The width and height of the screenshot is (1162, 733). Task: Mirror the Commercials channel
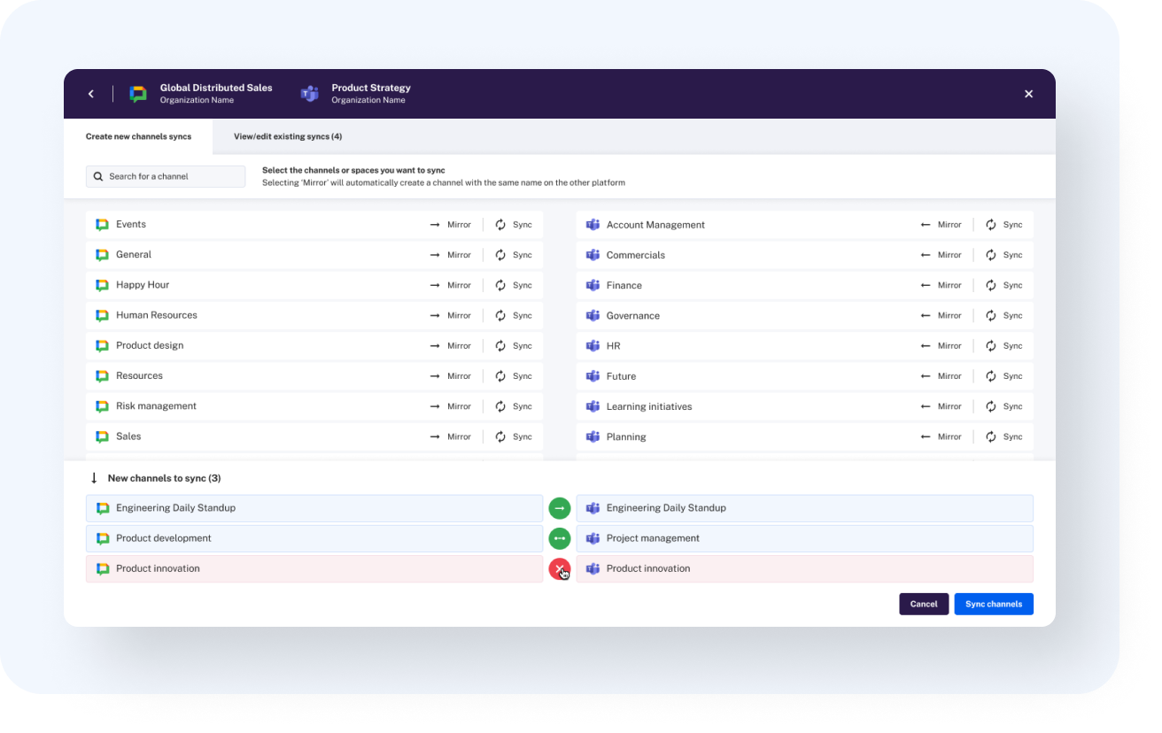coord(941,255)
